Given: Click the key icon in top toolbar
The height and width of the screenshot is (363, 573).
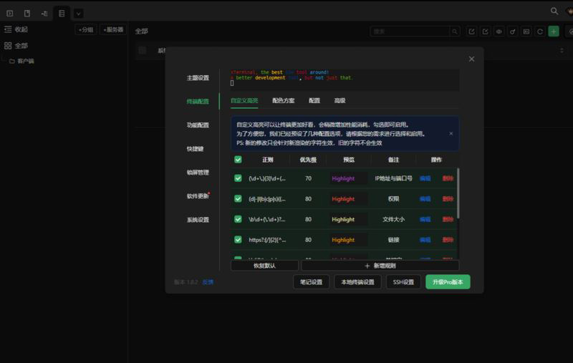Looking at the screenshot, I should click(513, 32).
